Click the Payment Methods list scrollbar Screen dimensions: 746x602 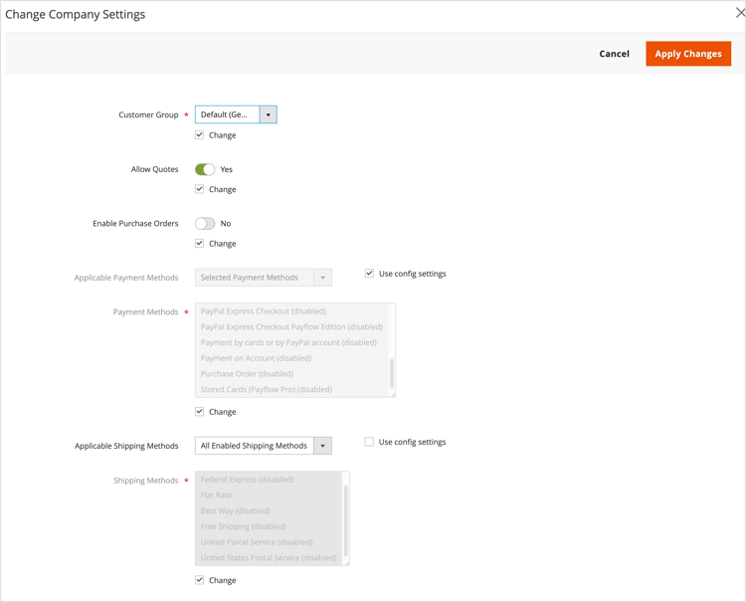click(392, 373)
